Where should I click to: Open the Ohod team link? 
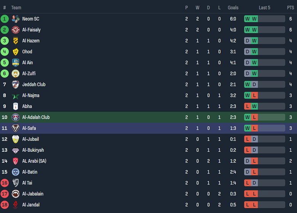27,52
